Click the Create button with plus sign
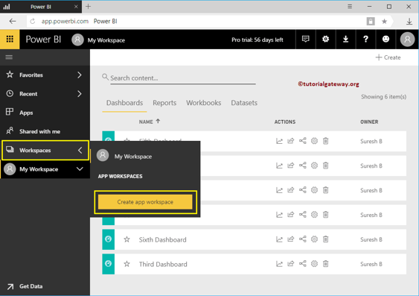 [x=388, y=57]
